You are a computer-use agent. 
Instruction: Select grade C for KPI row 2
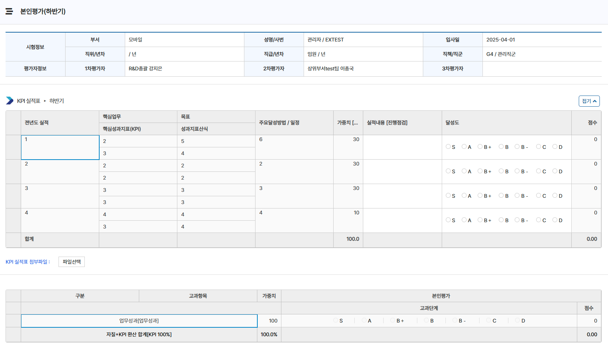click(x=538, y=171)
